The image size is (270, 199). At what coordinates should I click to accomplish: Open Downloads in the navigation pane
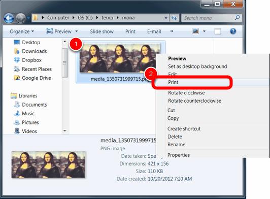30,51
